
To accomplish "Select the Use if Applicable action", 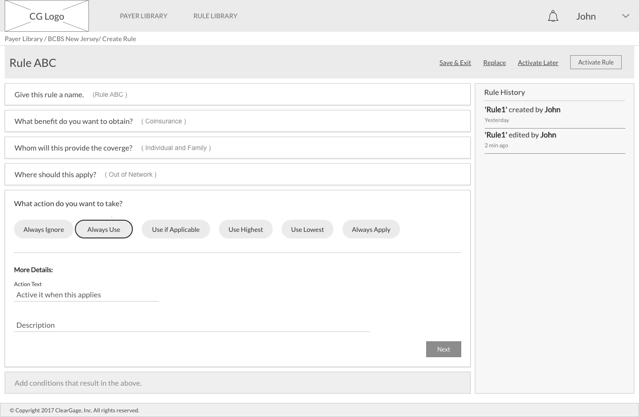I will point(176,230).
